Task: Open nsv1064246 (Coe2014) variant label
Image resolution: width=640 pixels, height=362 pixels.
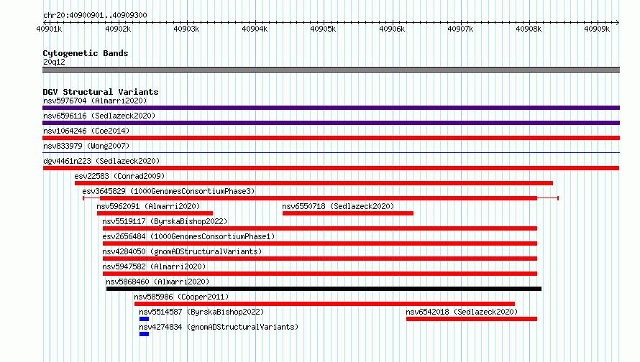Action: (86, 131)
